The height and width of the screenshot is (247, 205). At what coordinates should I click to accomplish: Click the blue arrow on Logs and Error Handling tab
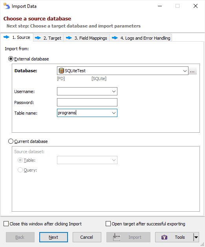tap(115, 38)
